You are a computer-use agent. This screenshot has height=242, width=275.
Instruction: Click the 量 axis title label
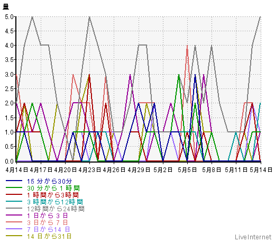point(6,7)
